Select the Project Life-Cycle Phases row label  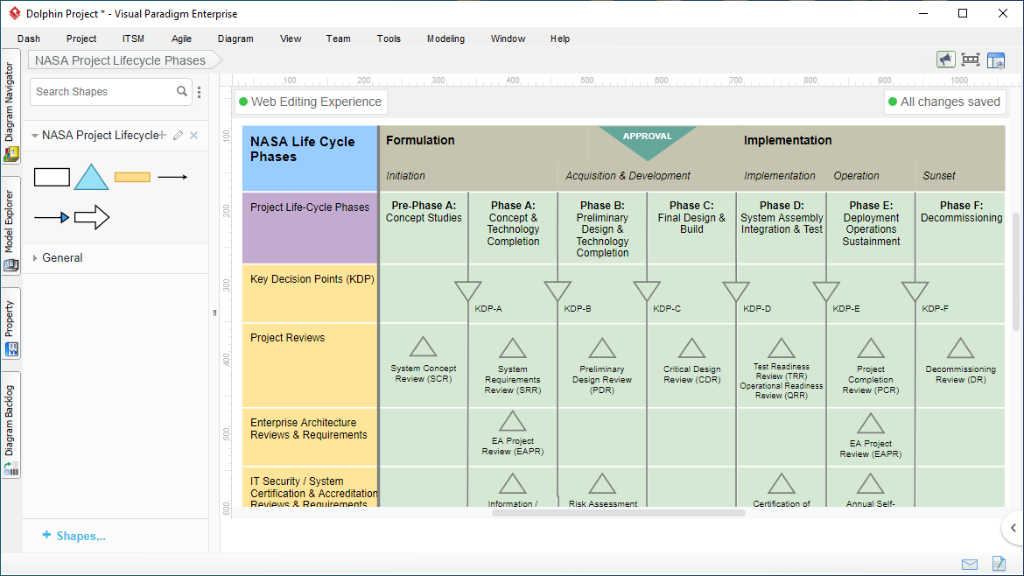[310, 228]
